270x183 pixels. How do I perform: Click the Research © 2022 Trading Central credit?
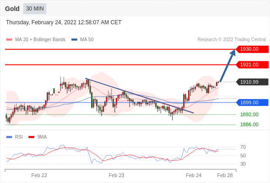click(x=232, y=40)
